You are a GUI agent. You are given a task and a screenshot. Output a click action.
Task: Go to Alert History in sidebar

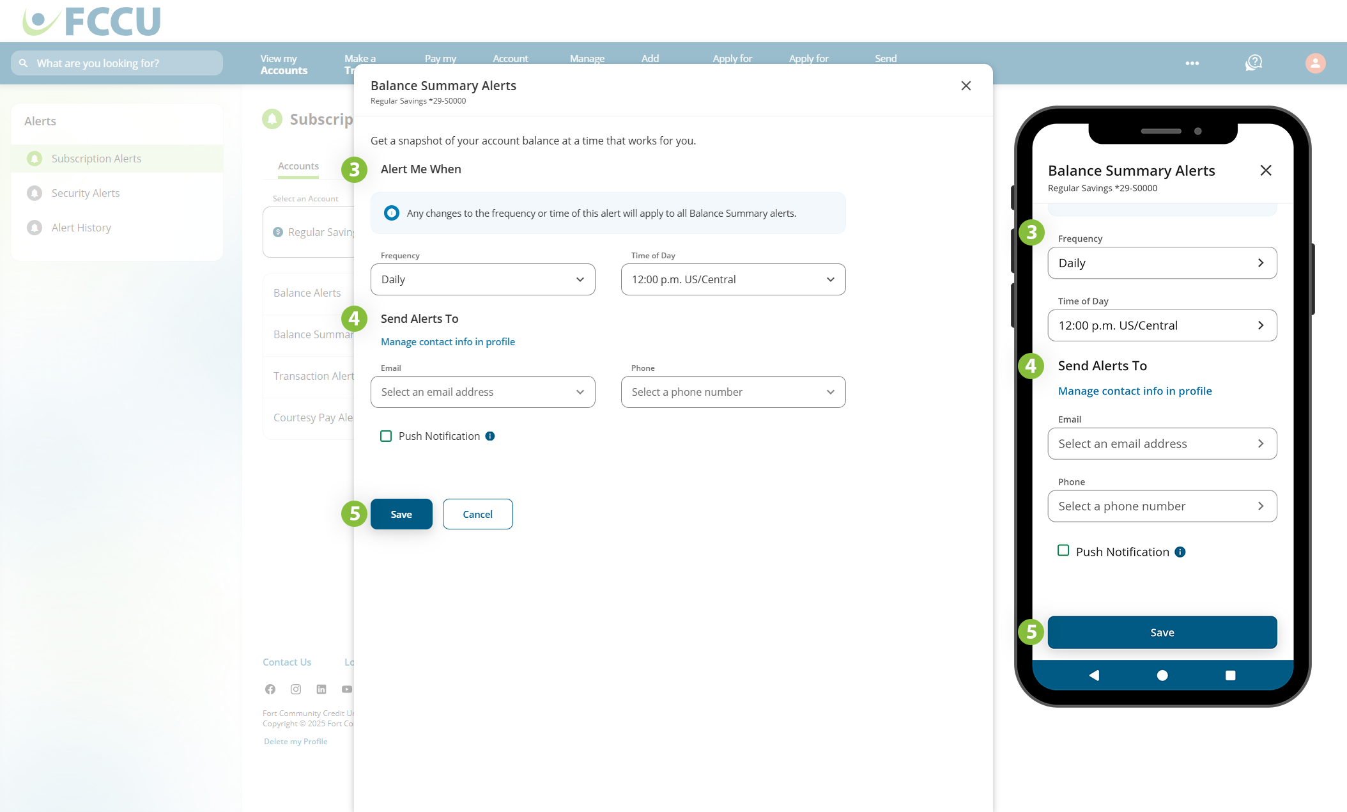tap(81, 228)
